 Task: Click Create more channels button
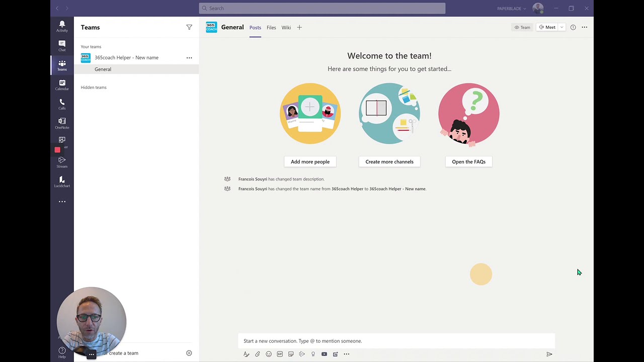389,162
